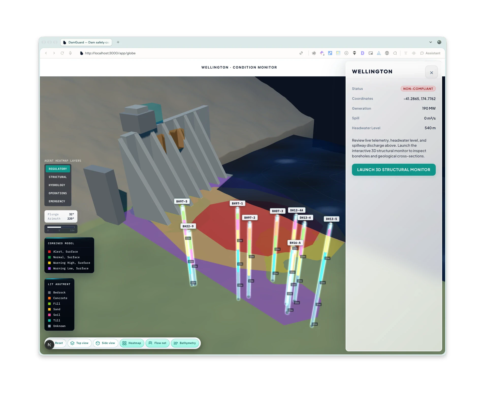The height and width of the screenshot is (396, 485).
Task: Switch to the Hydrology heatmap layer
Action: click(58, 185)
